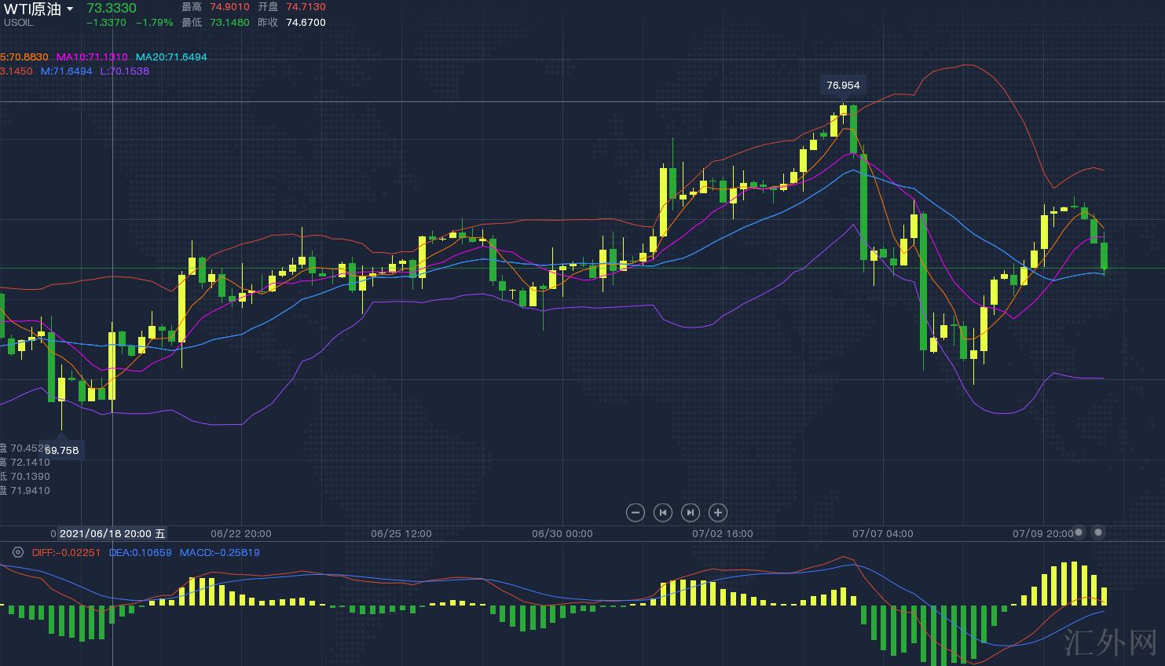
Task: Click the zoom out minus button
Action: coord(635,513)
